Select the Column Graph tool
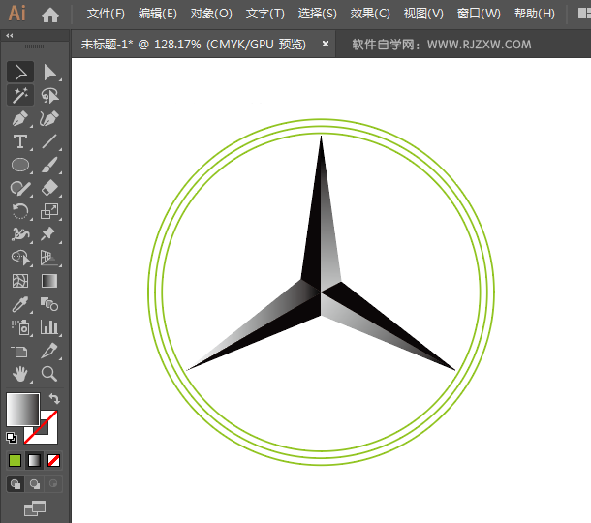This screenshot has width=591, height=523. pos(49,327)
